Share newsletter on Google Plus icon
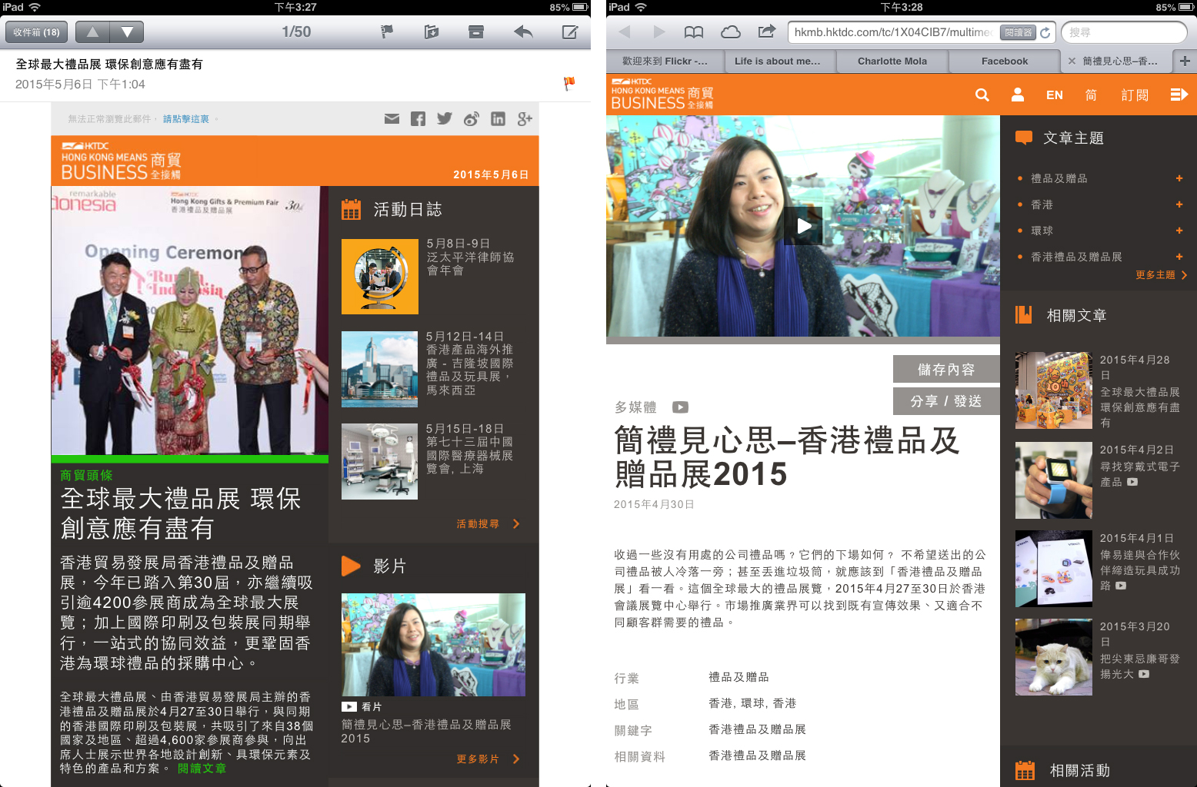 click(525, 118)
